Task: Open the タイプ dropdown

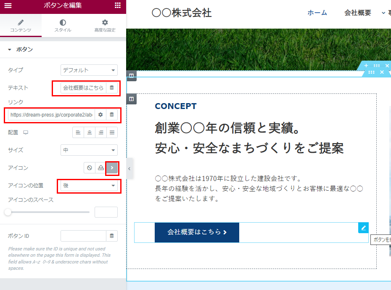Action: [x=89, y=70]
